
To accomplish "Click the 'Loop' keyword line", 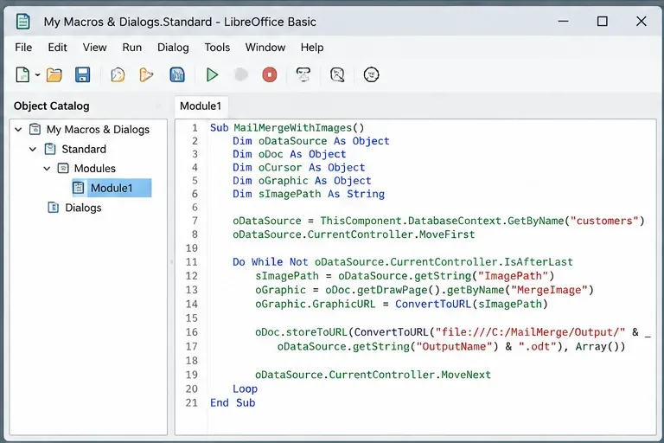I will 245,389.
